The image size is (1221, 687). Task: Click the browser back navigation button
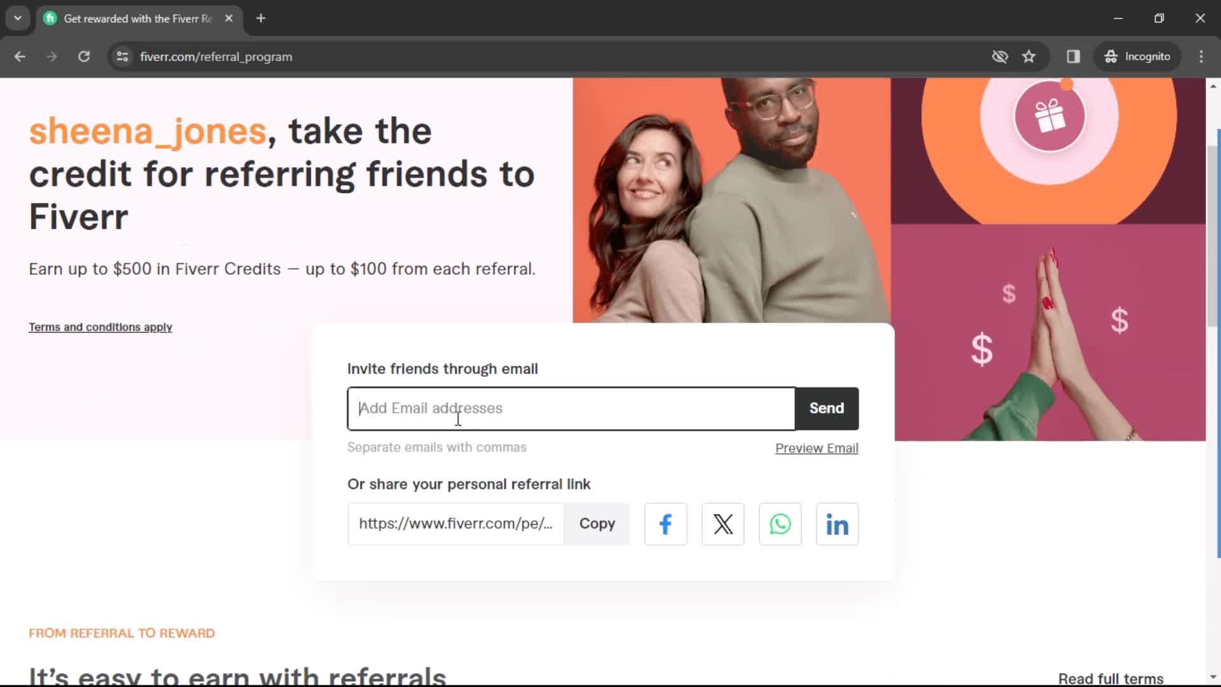click(x=20, y=56)
